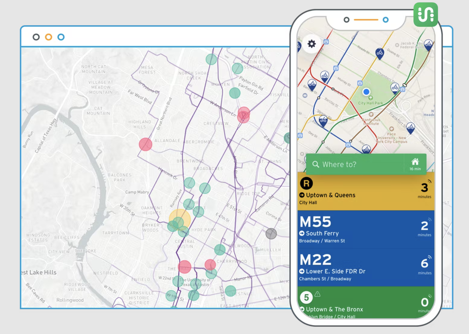Tap the arrow beside Lower E. Side FDR Dr

(x=302, y=272)
